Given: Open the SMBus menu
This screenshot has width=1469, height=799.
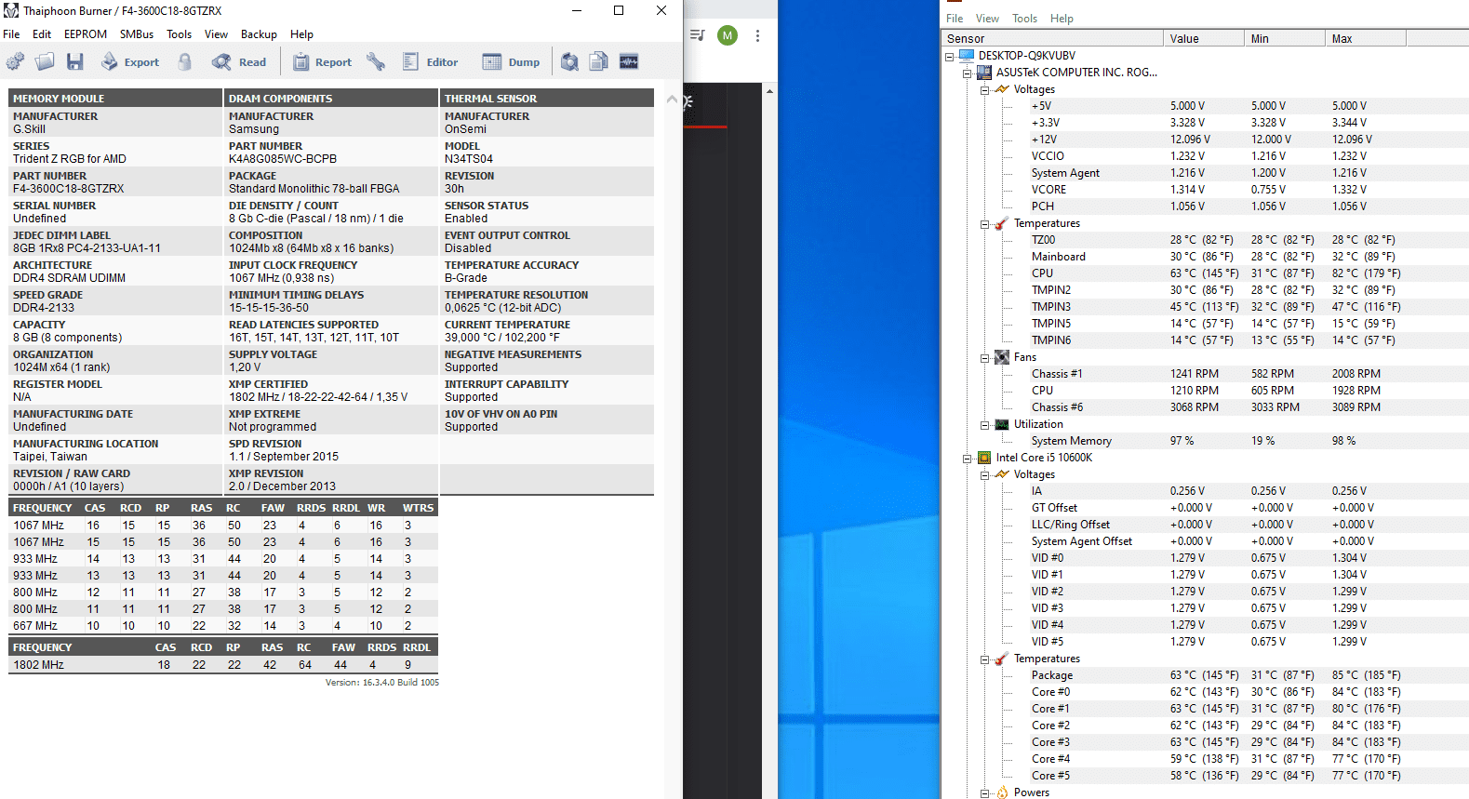Looking at the screenshot, I should pos(137,33).
